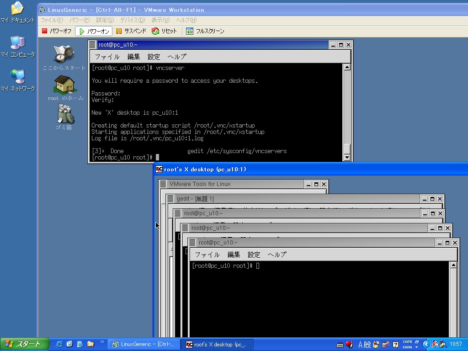Click the vncserver terminal scrollbar up arrow
This screenshot has width=468, height=351.
pyautogui.click(x=347, y=67)
